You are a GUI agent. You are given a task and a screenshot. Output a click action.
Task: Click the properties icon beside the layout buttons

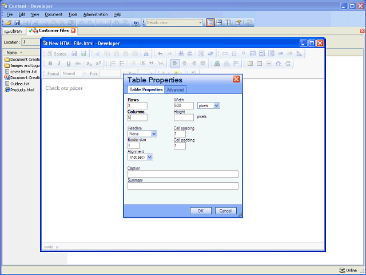click(238, 23)
